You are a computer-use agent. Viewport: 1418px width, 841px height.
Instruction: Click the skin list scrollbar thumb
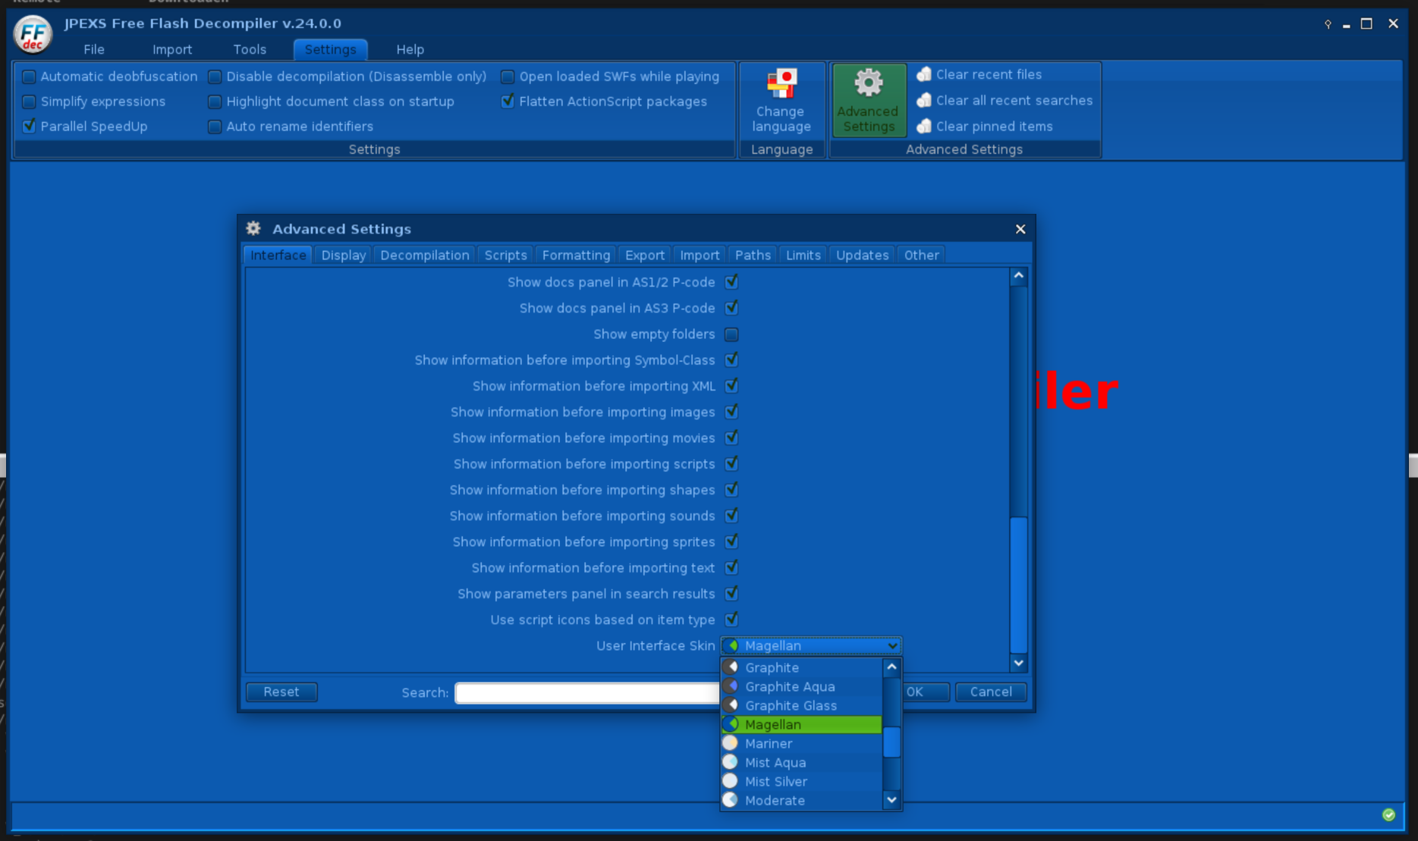coord(891,742)
